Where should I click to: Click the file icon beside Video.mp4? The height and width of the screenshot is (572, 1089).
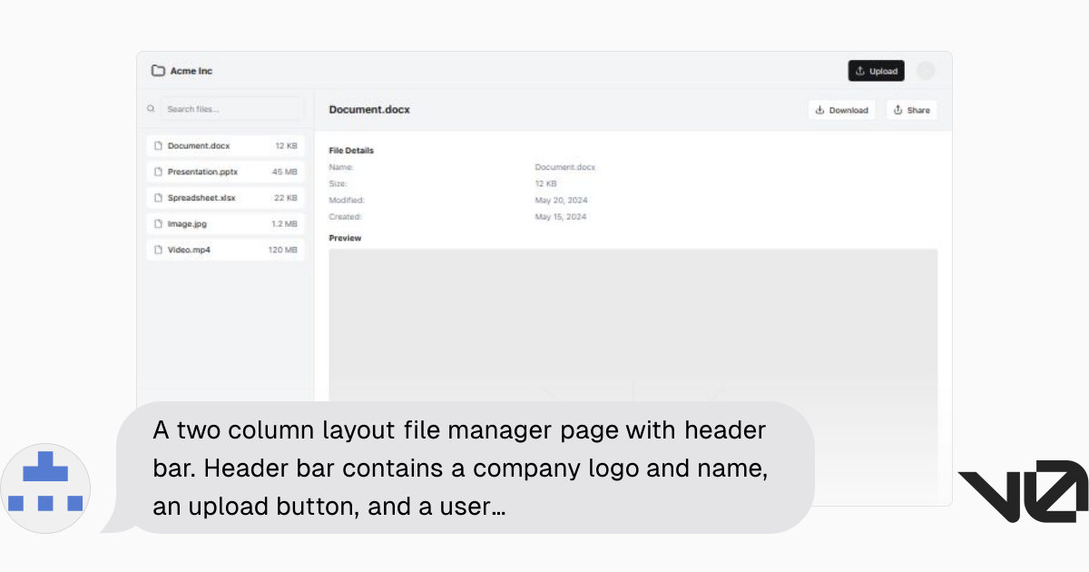pyautogui.click(x=158, y=250)
